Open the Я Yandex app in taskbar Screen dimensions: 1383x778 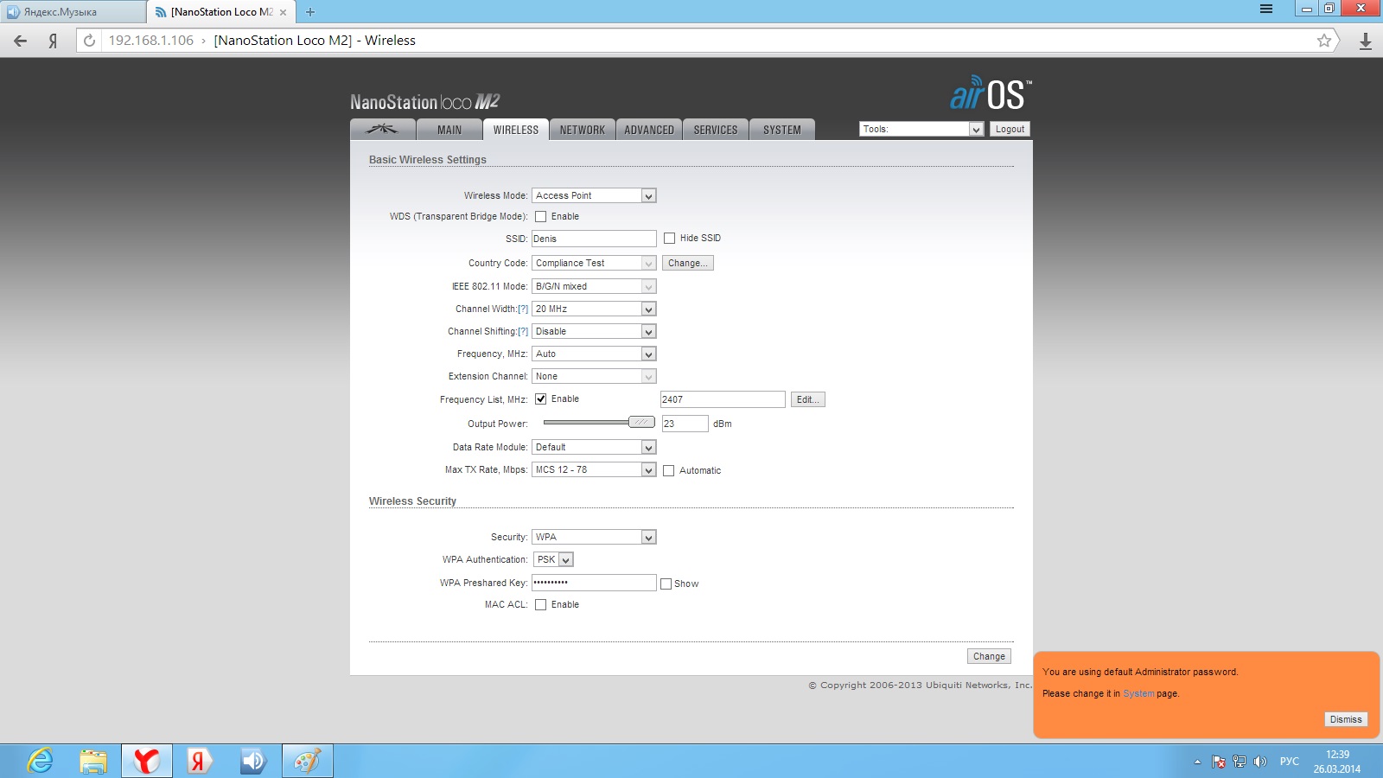pyautogui.click(x=200, y=761)
